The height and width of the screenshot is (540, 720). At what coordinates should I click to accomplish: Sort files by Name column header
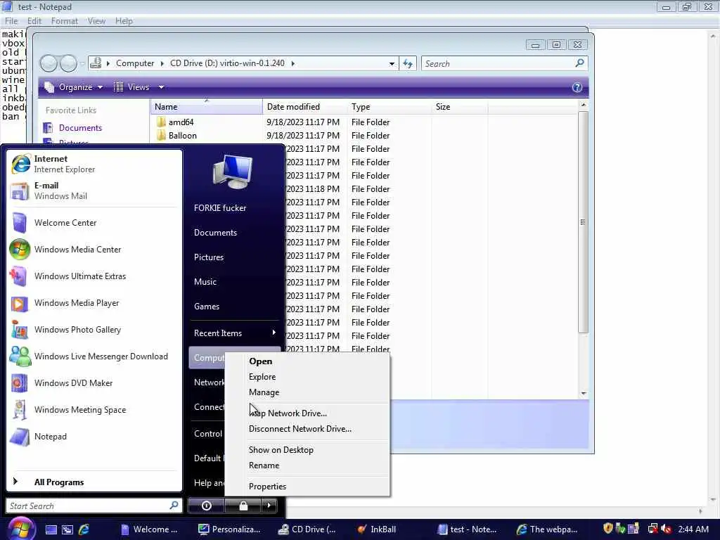click(206, 107)
